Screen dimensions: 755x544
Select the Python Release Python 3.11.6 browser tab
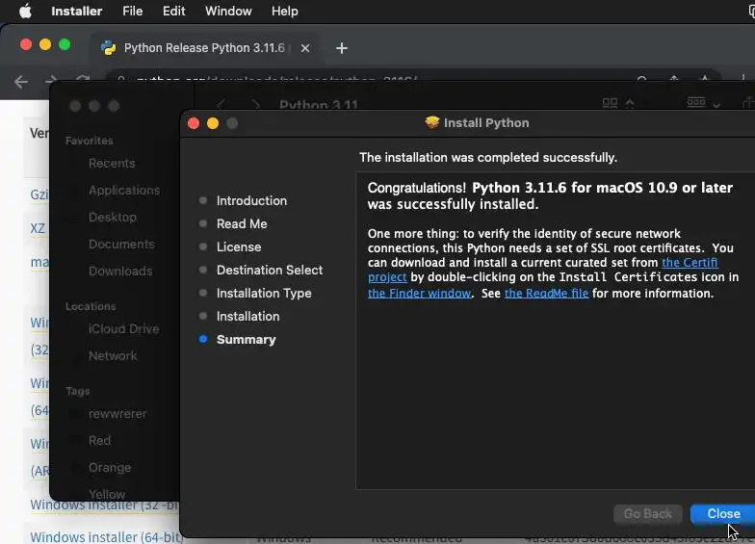point(204,48)
